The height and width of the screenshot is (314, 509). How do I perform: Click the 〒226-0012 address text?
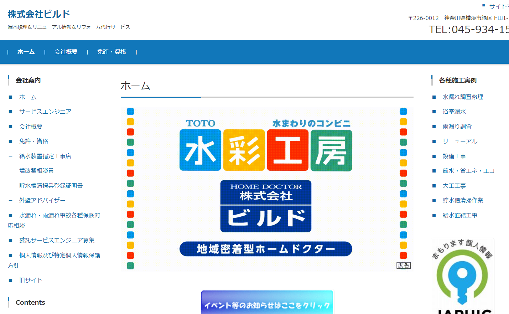458,18
